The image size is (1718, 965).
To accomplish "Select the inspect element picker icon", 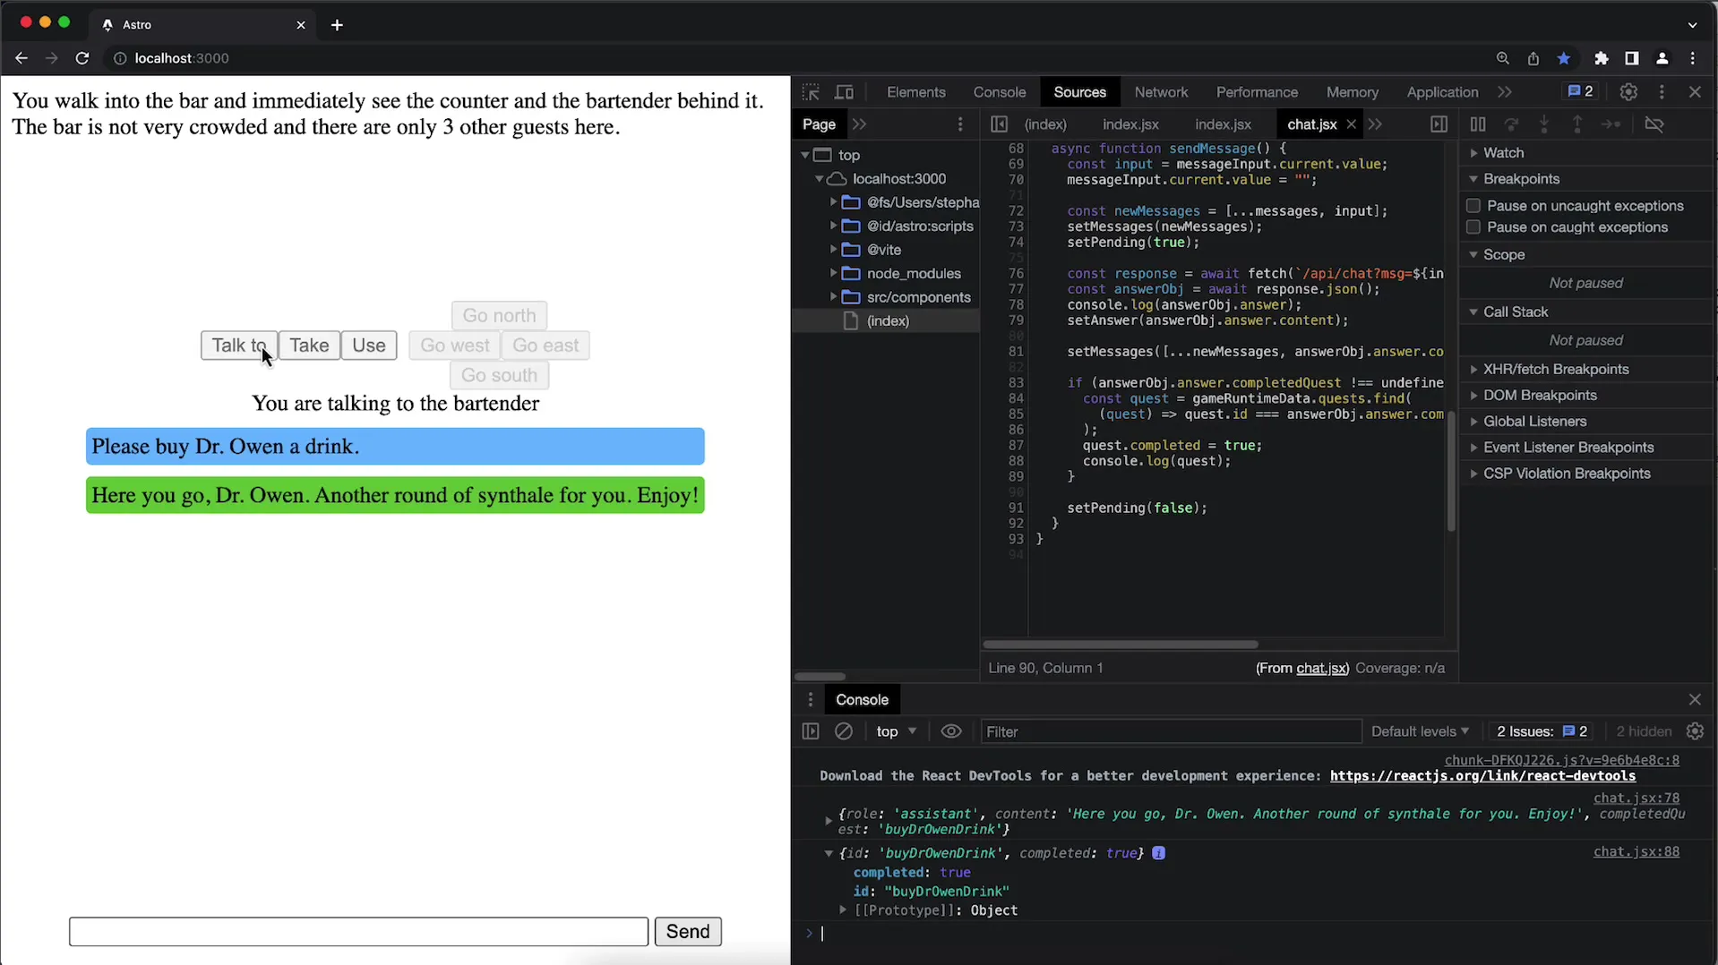I will [811, 92].
